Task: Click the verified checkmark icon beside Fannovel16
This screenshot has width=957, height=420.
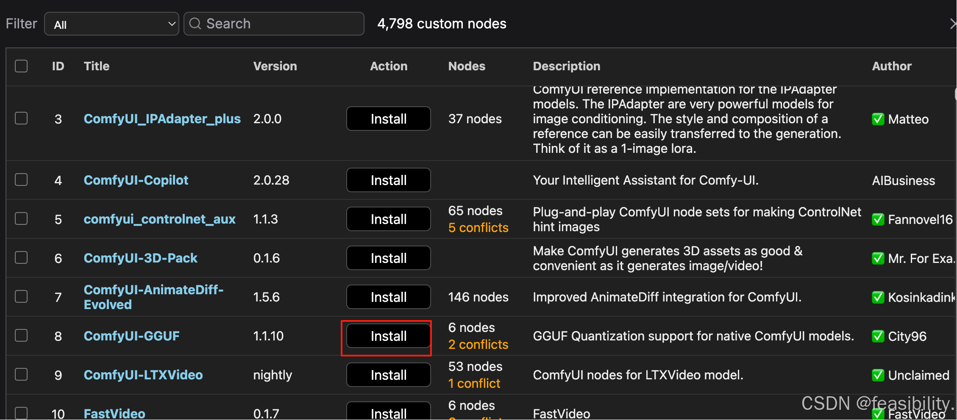Action: pyautogui.click(x=878, y=219)
